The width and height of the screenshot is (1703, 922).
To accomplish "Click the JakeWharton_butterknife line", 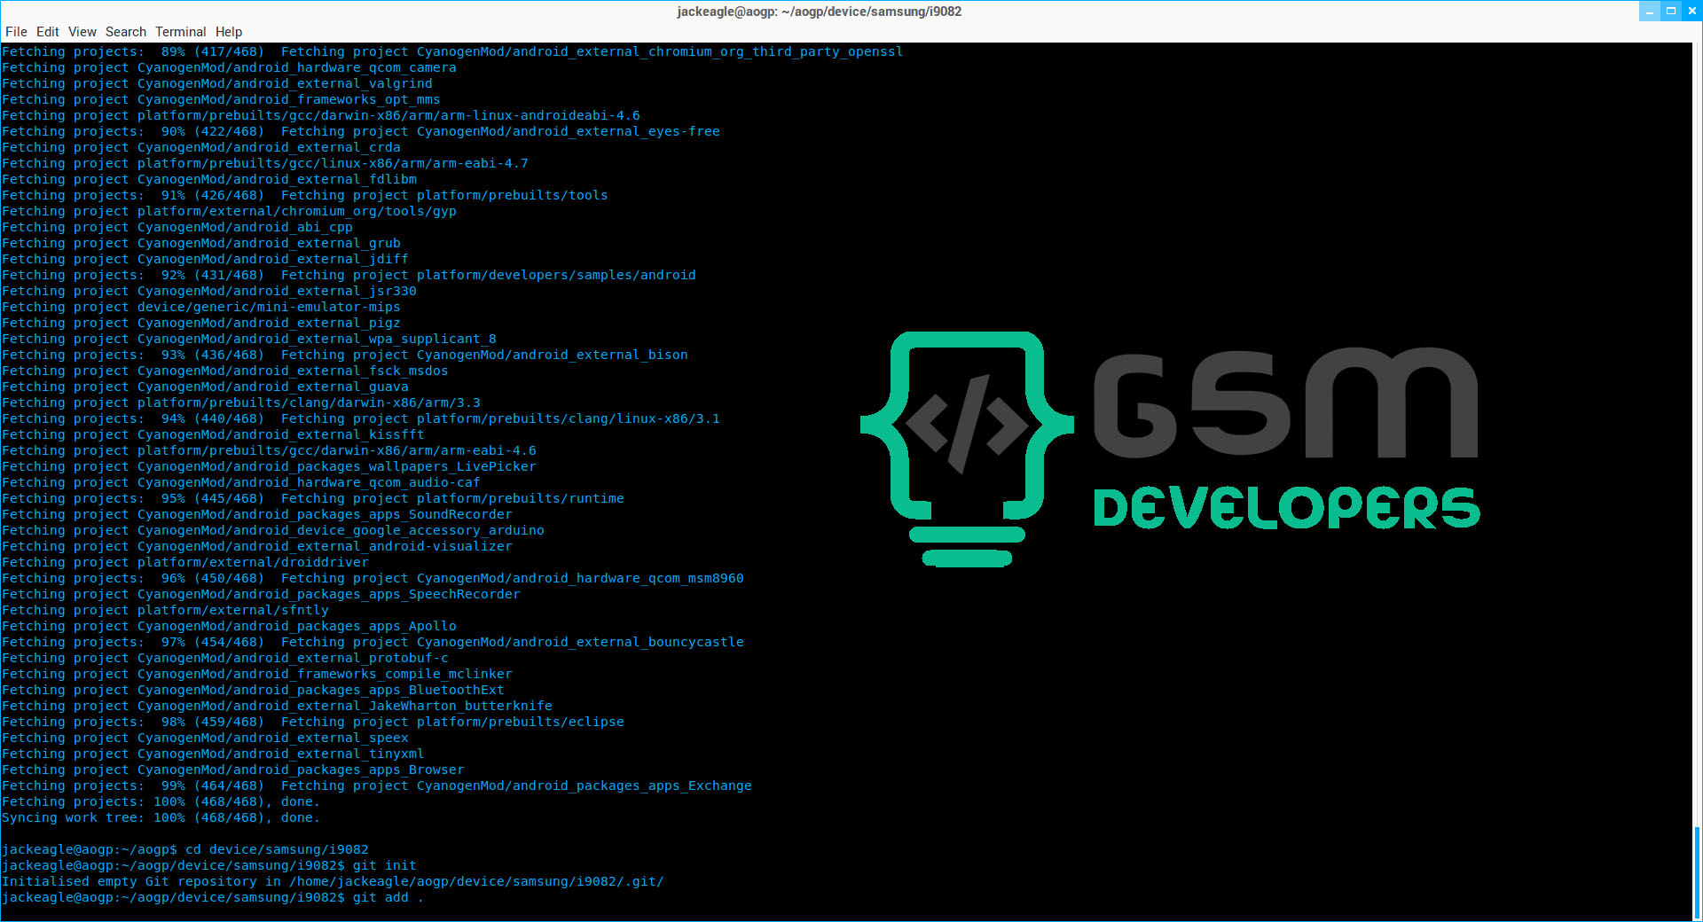I will point(277,707).
